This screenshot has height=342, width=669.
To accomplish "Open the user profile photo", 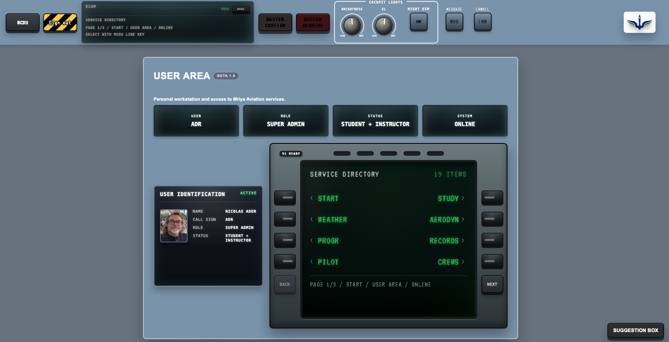I will (174, 226).
